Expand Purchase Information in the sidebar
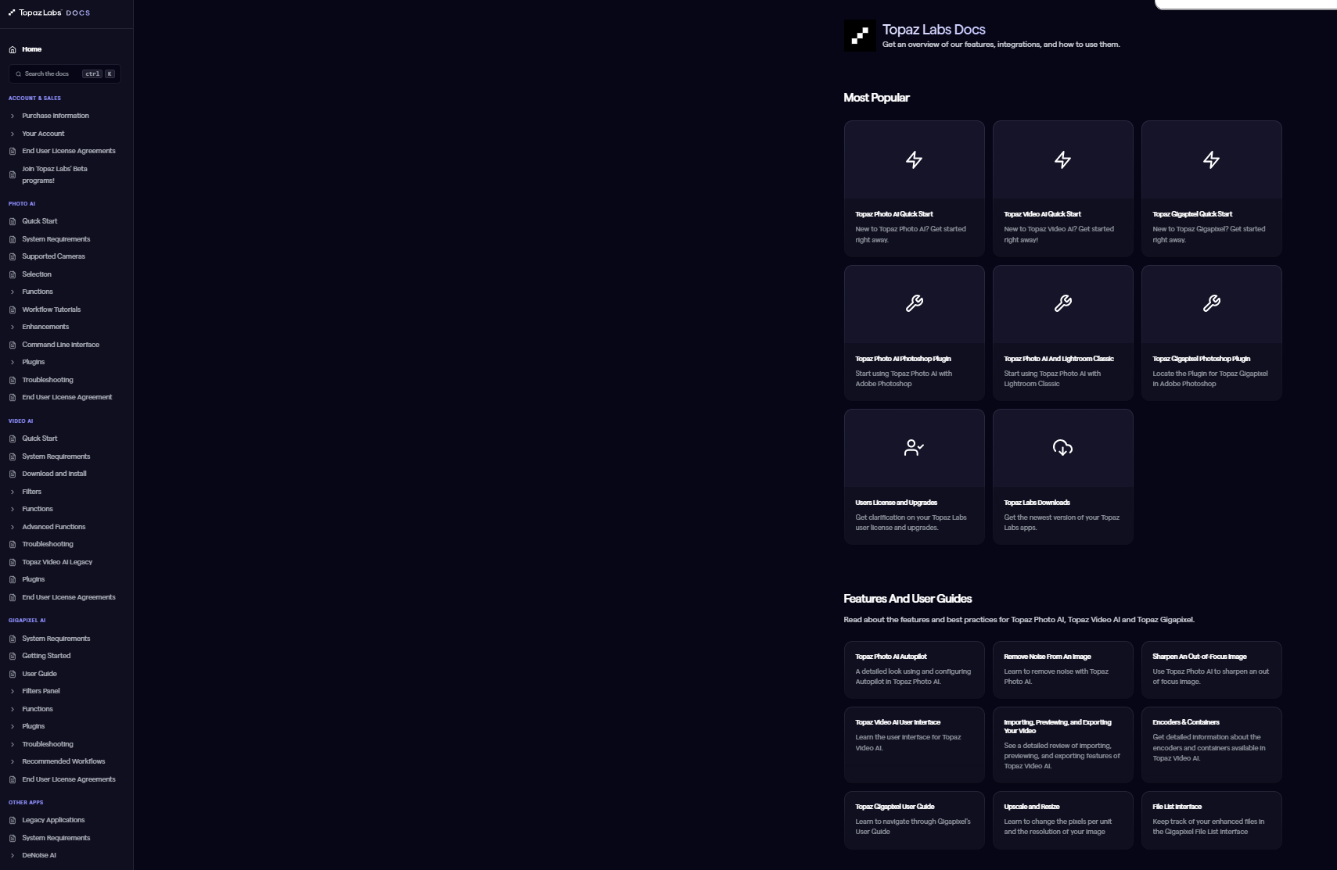Image resolution: width=1337 pixels, height=870 pixels. point(55,116)
